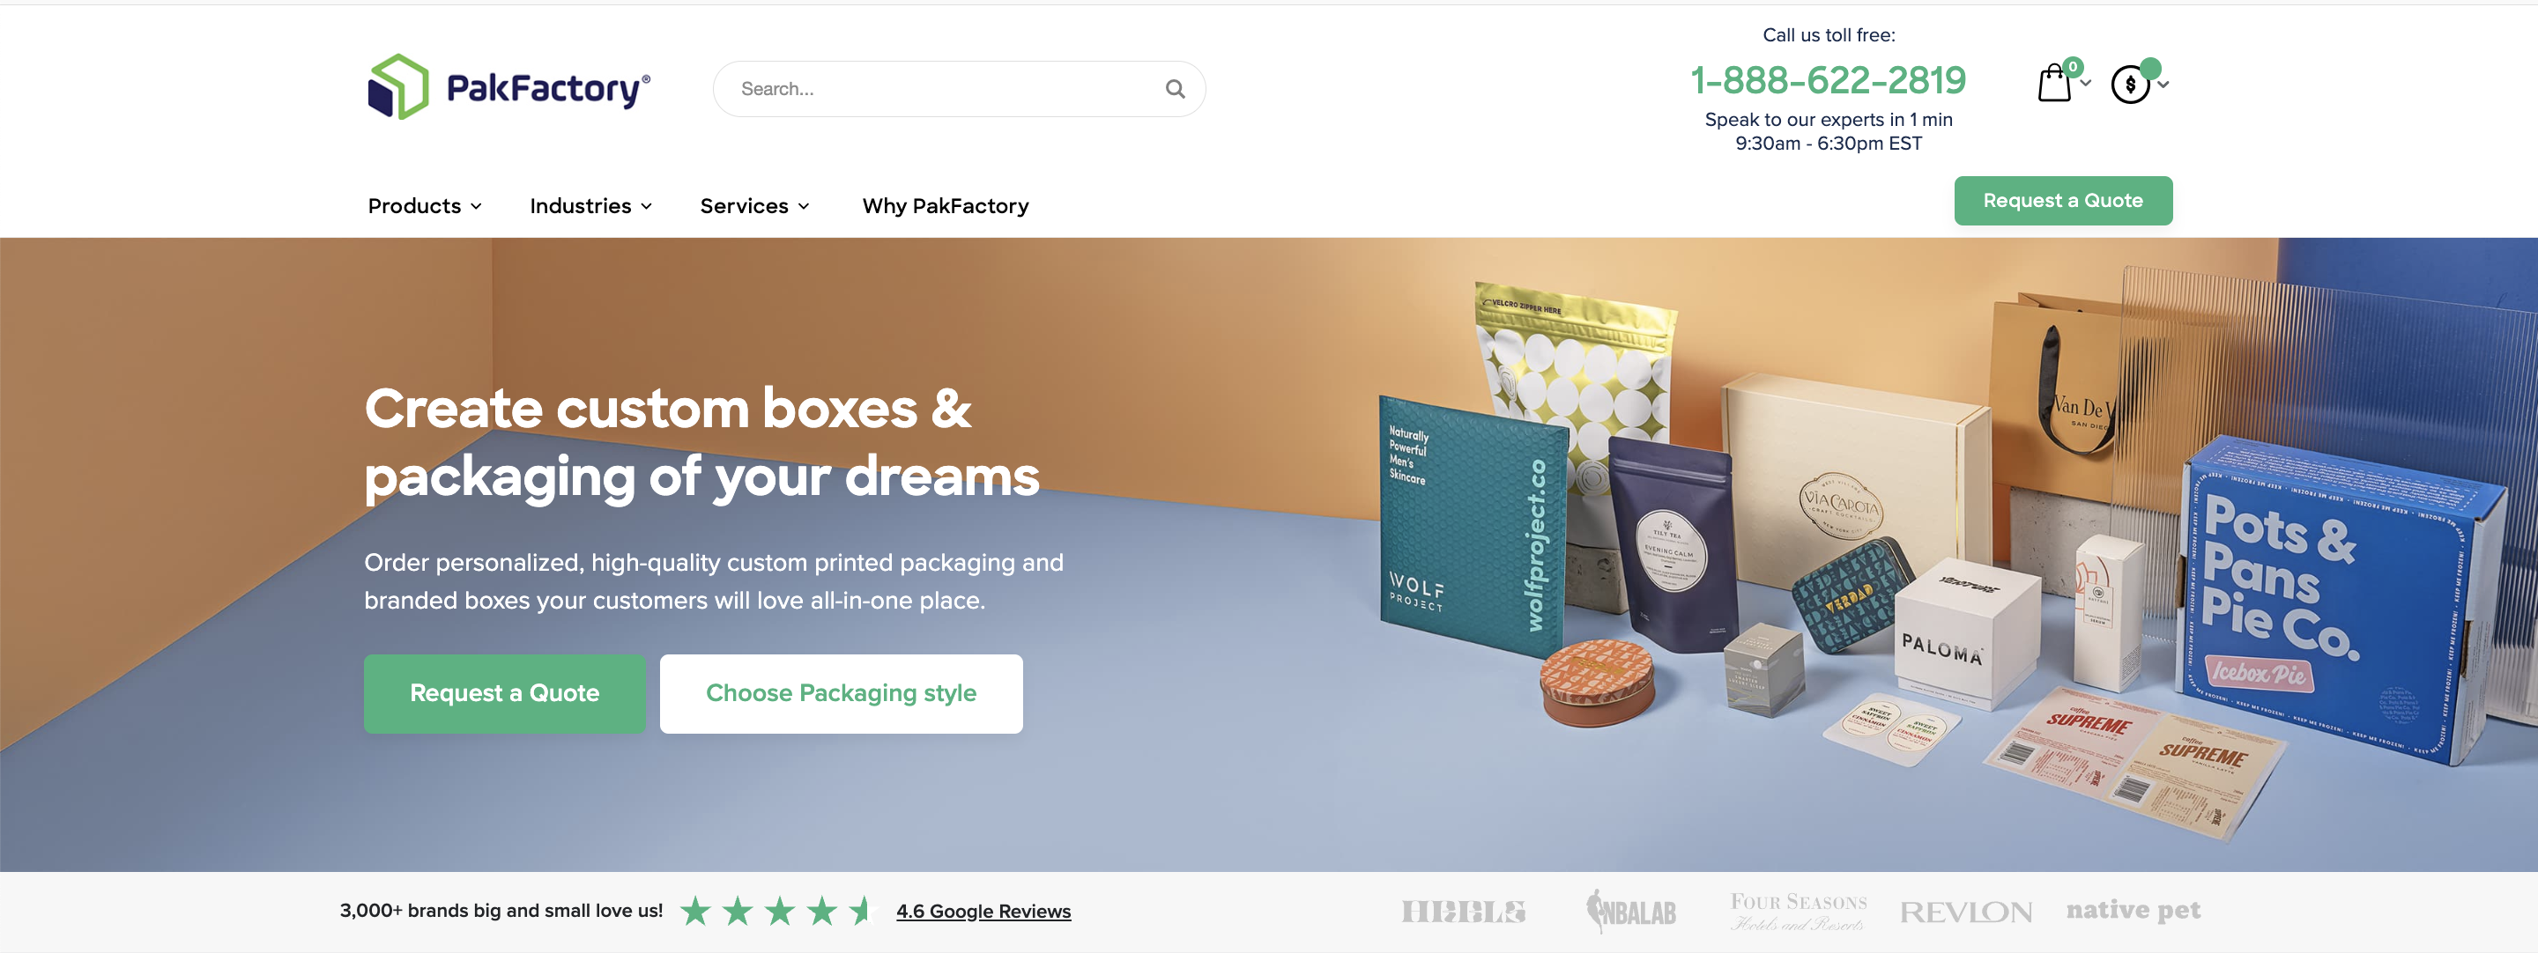Click the hero Request a Quote button
Viewport: 2538px width, 953px height.
504,693
